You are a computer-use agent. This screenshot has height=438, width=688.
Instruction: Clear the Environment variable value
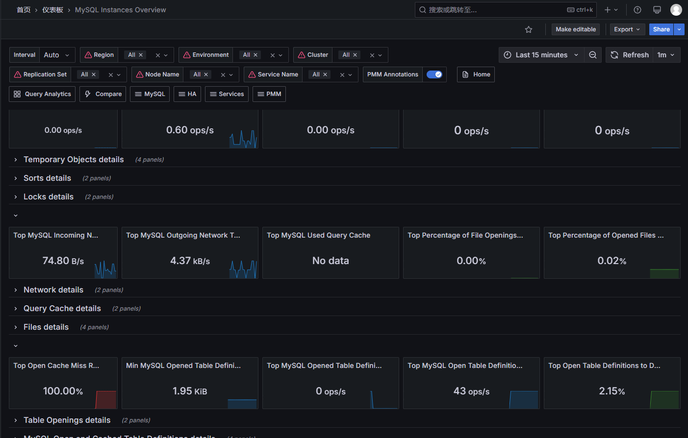point(273,55)
